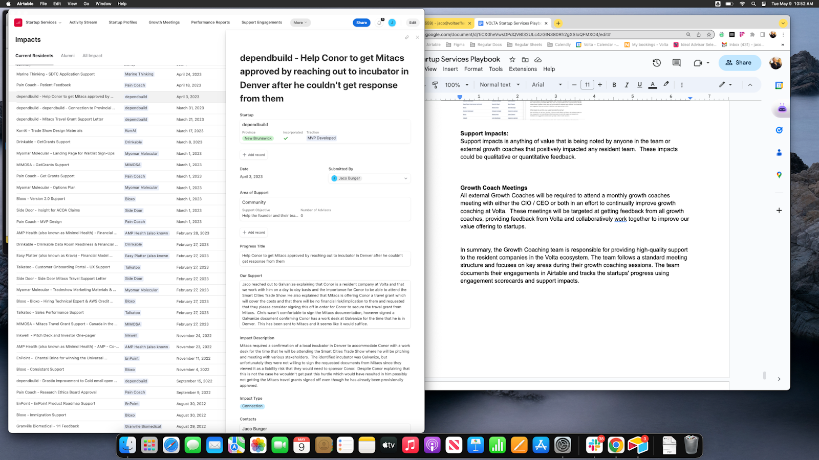The height and width of the screenshot is (460, 819).
Task: Open Google Docs version history
Action: [x=657, y=63]
